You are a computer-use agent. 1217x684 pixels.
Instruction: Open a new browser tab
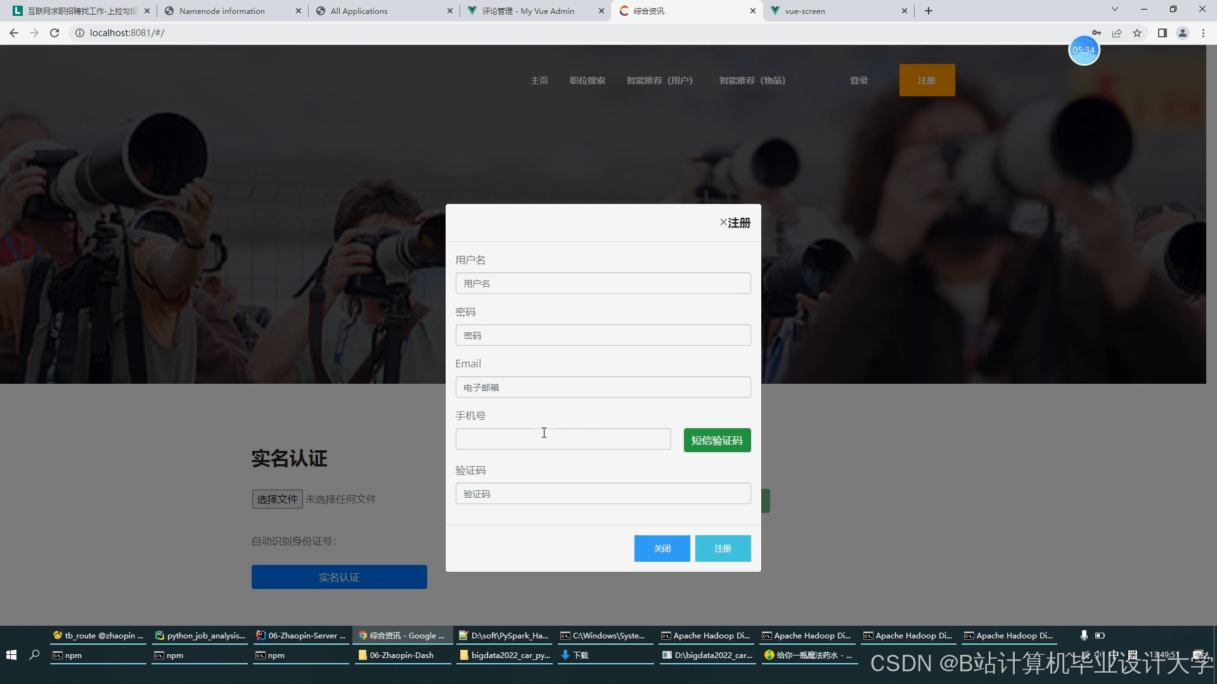click(929, 11)
